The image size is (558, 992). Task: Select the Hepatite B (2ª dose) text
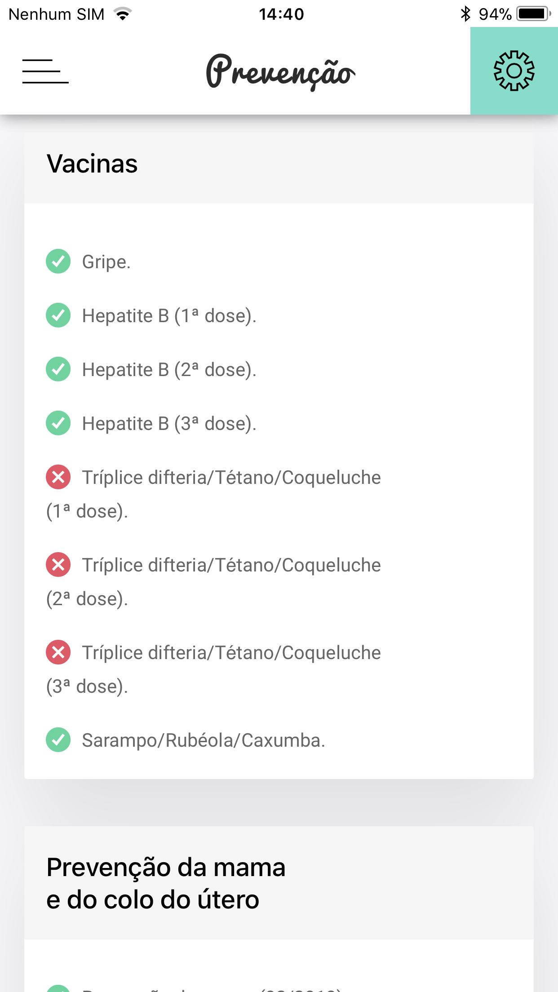tap(169, 370)
